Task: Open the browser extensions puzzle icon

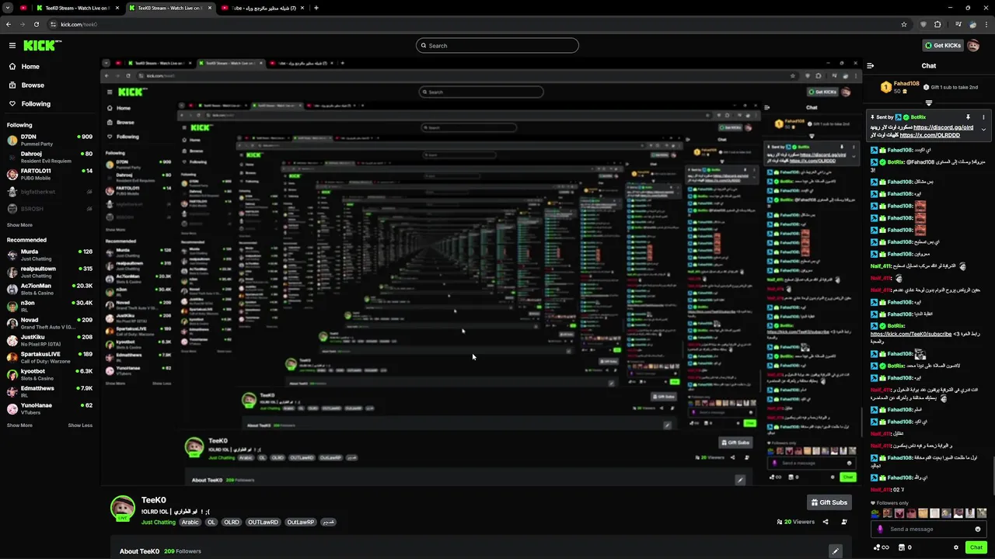Action: pos(937,24)
